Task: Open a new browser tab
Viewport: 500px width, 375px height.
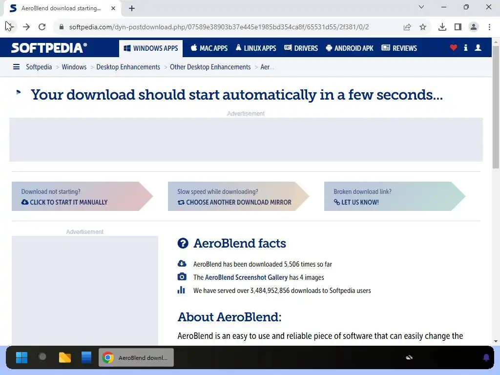Action: coord(132,8)
